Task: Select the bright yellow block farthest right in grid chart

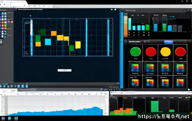Action: coord(78,45)
